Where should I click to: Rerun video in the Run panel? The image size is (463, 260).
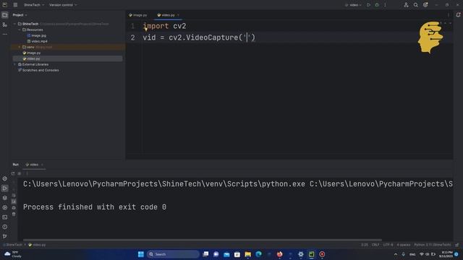(x=13, y=173)
